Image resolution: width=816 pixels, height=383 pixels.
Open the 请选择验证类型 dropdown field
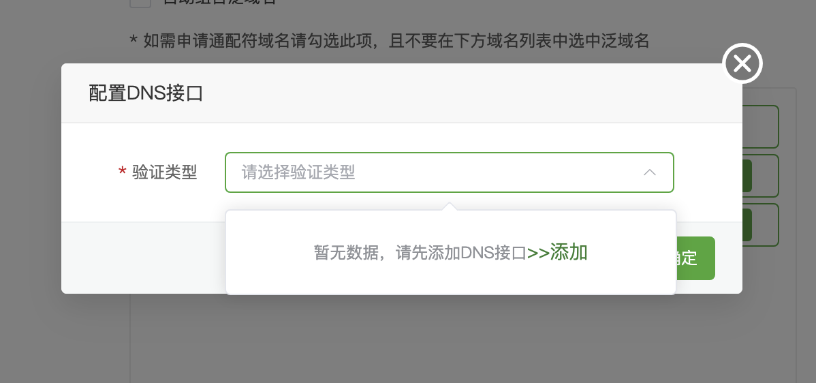click(450, 172)
